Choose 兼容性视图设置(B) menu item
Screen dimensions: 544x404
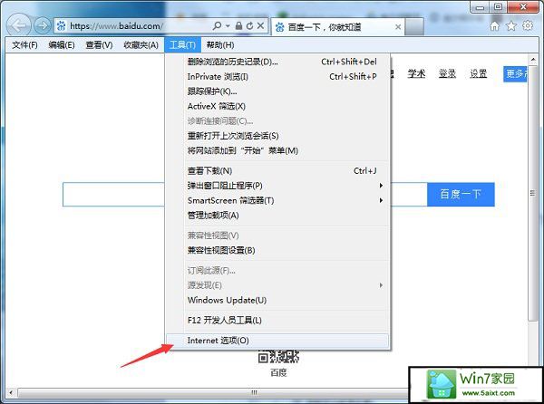[277, 251]
